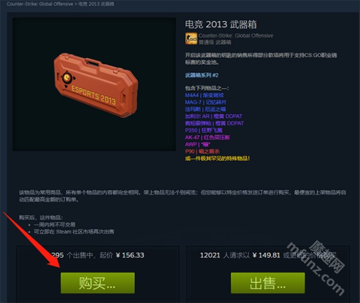
Task: Open the M4A4 渐变斑纹 item link
Action: coord(205,95)
